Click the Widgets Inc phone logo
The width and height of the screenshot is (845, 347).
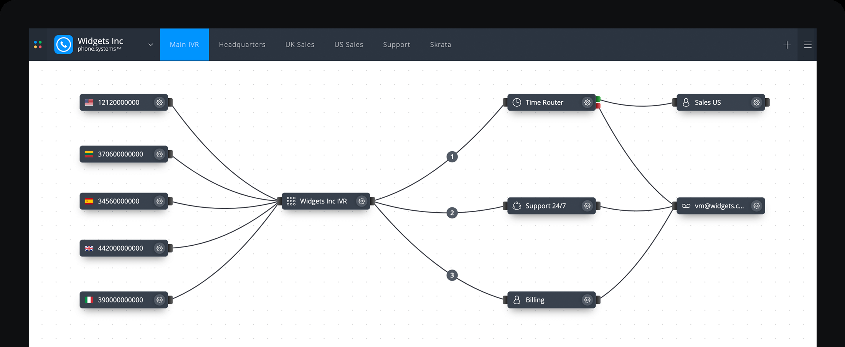point(64,45)
